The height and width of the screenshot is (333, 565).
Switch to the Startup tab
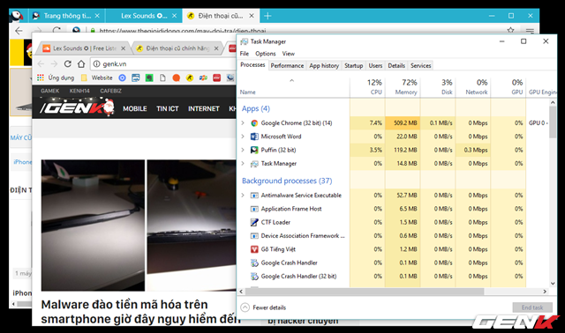coord(353,65)
